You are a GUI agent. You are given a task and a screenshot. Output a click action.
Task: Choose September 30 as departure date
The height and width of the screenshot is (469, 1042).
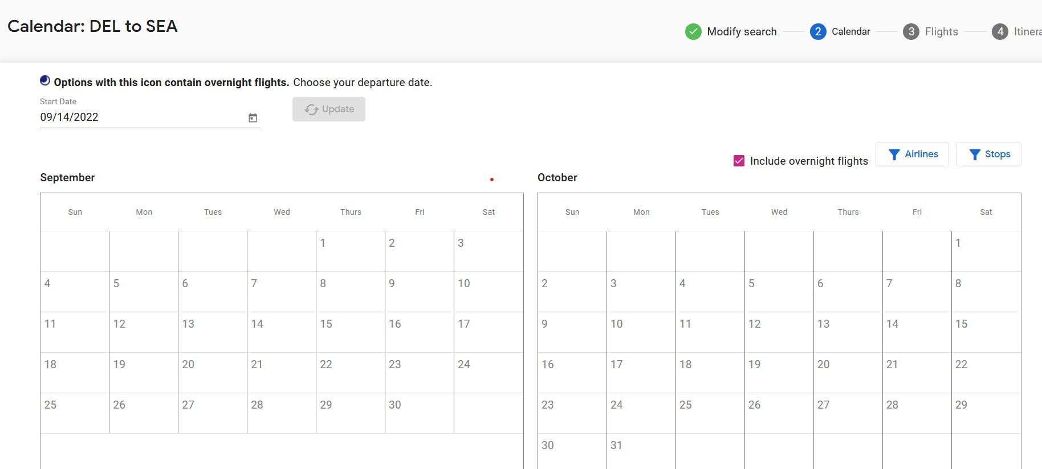pos(420,413)
